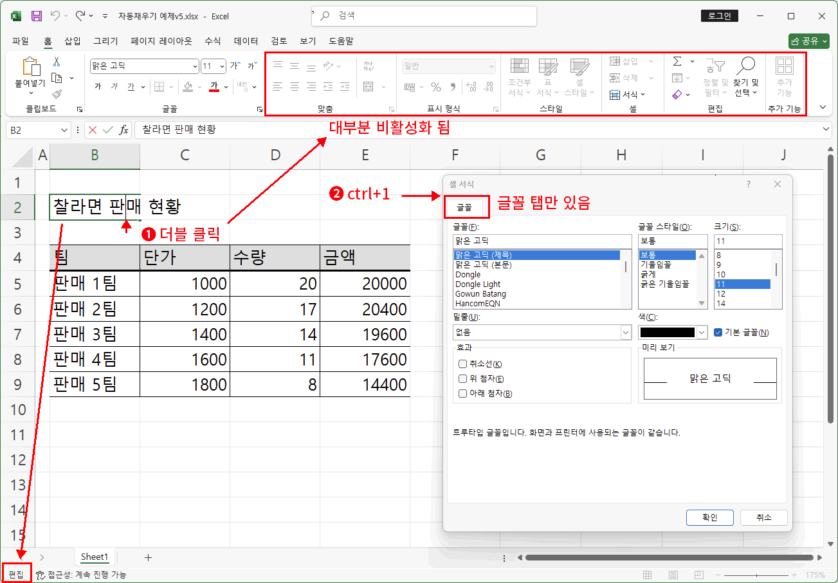Underline the selected text

131,86
